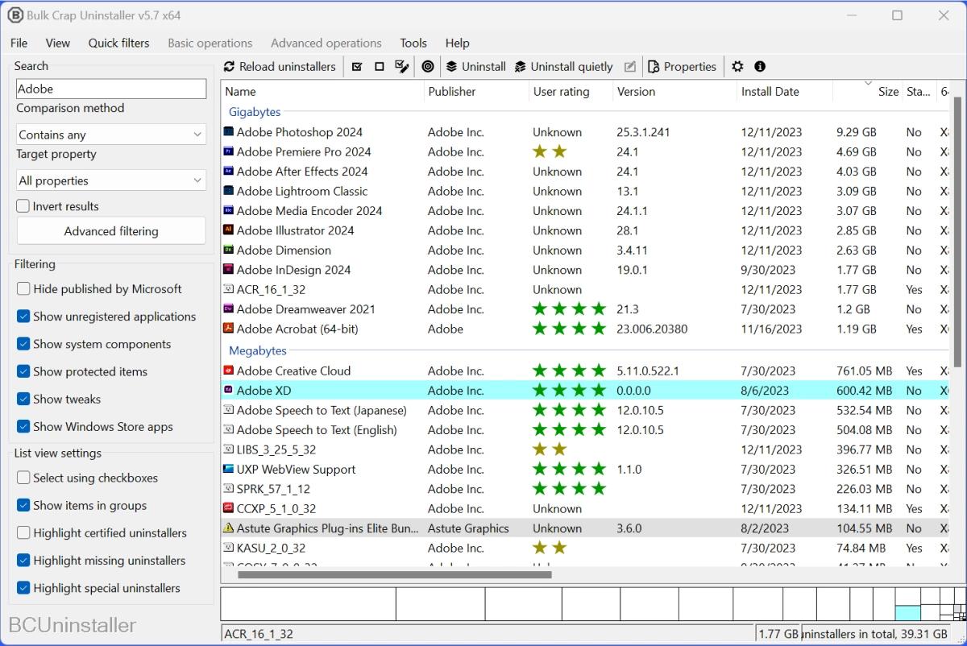Toggle Show system components checkbox
Screen dimensions: 967x646
pos(23,344)
